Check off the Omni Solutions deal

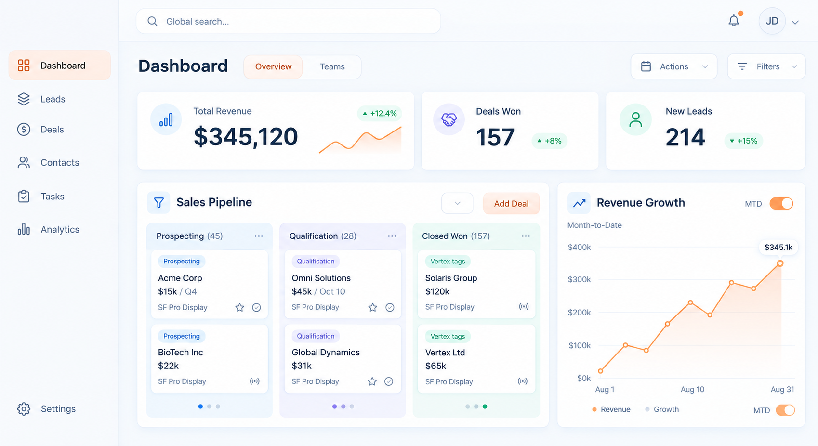click(390, 307)
